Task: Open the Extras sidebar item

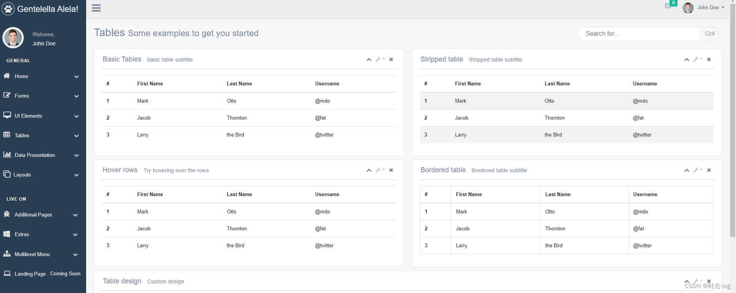Action: (x=43, y=234)
